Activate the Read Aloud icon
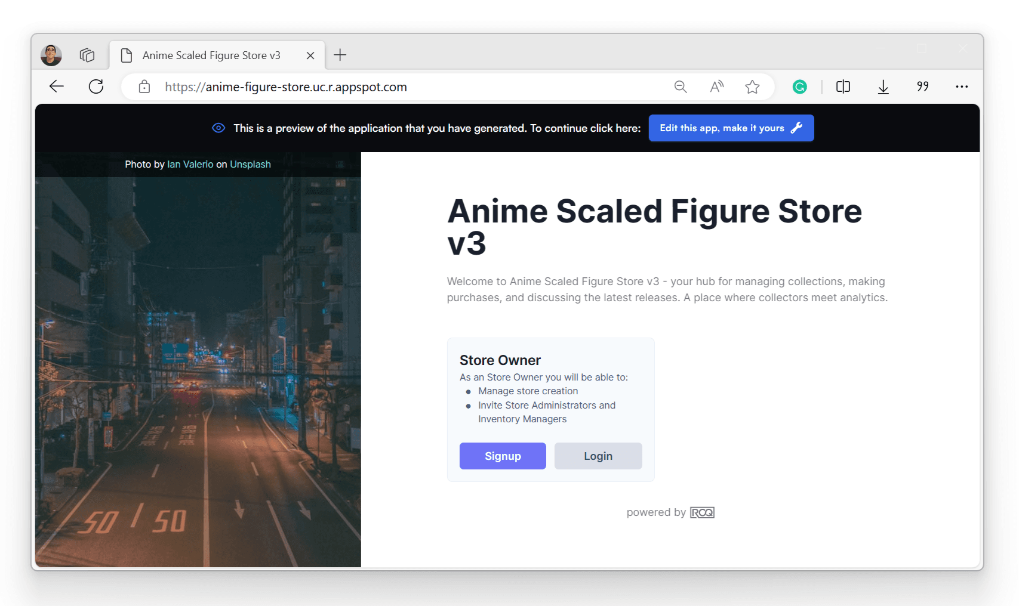This screenshot has width=1019, height=606. [717, 86]
